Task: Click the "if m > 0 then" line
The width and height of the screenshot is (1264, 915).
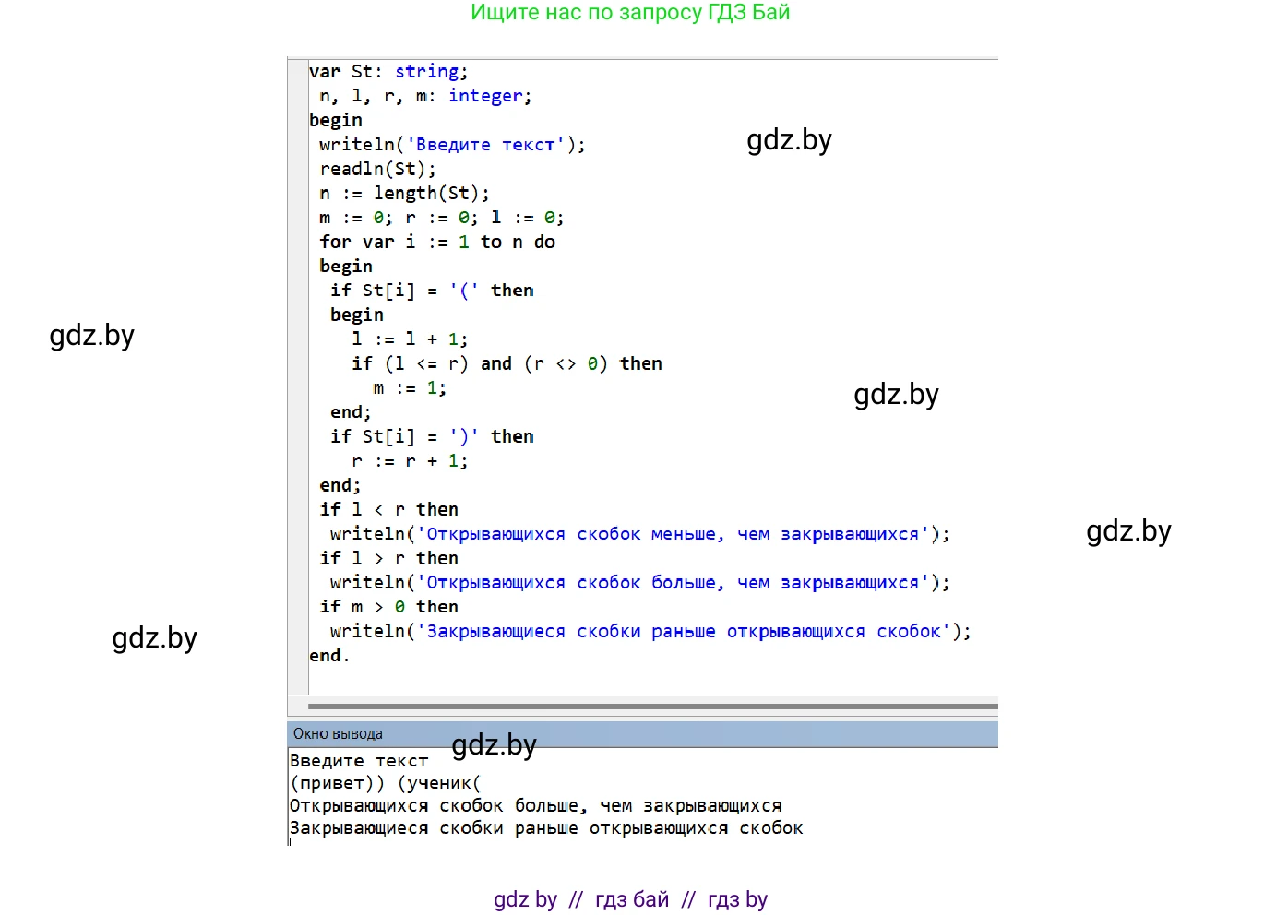Action: click(388, 607)
